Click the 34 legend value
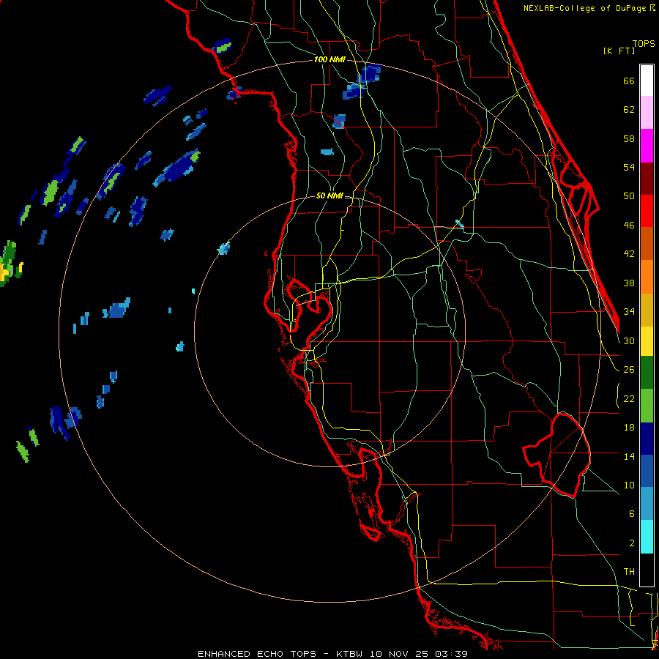This screenshot has width=659, height=659. tap(629, 312)
